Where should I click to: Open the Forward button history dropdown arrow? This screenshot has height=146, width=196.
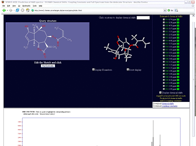tap(14, 10)
